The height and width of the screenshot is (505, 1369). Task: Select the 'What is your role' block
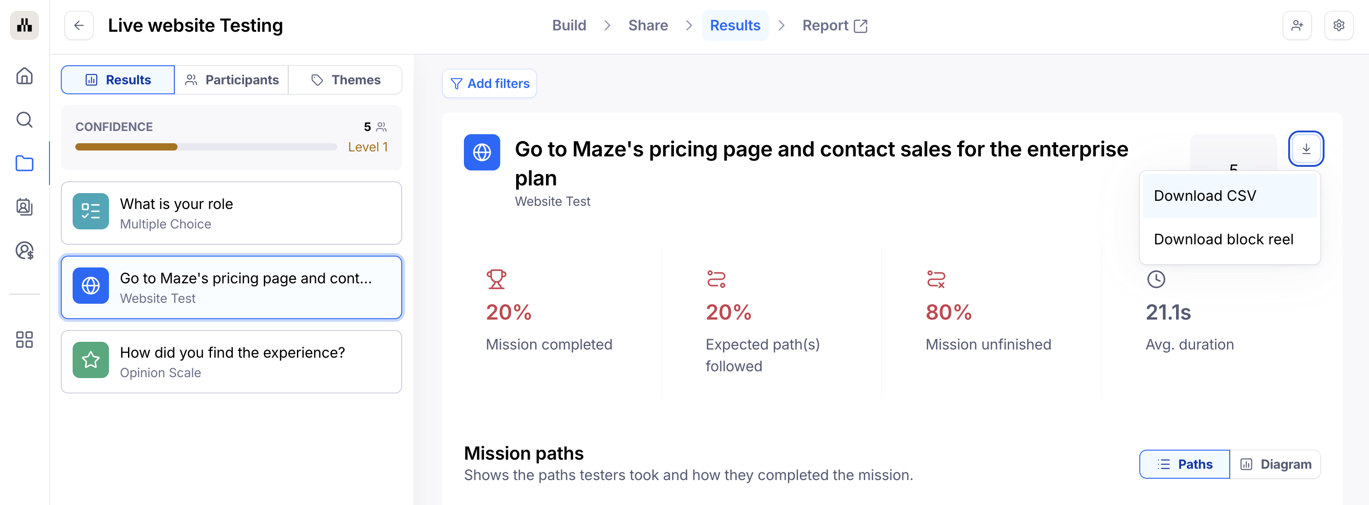(231, 213)
